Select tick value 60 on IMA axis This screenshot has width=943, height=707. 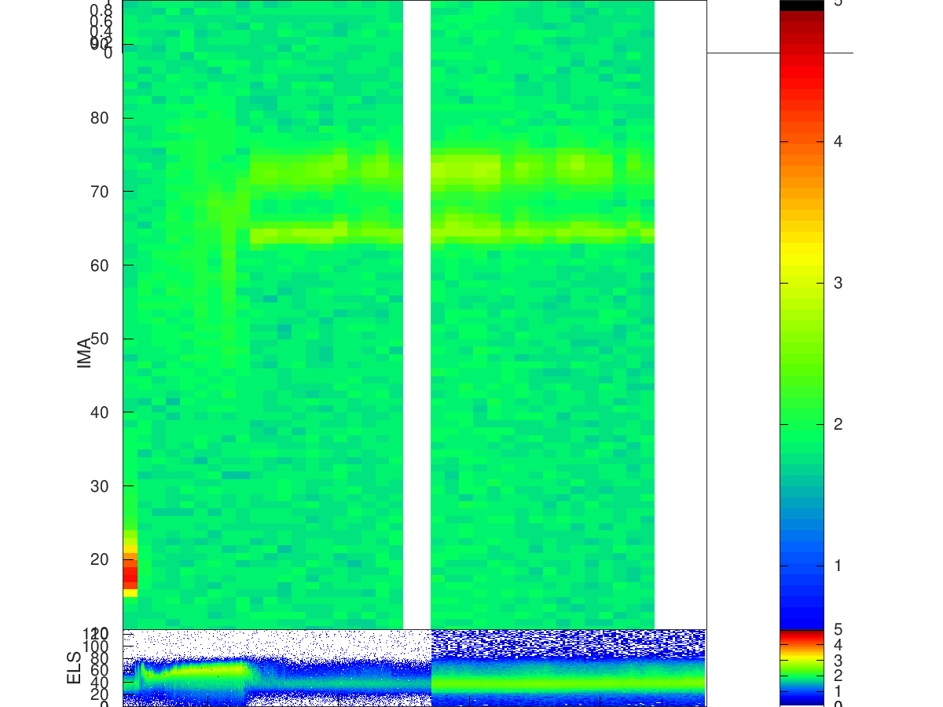[x=99, y=266]
